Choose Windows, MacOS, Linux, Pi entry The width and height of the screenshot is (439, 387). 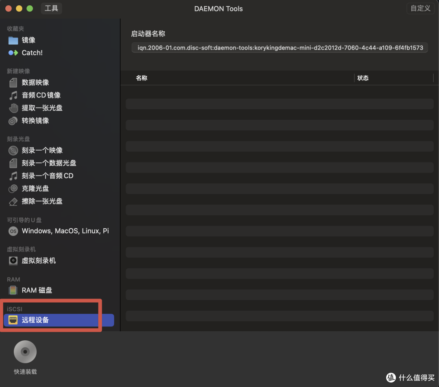click(x=65, y=231)
